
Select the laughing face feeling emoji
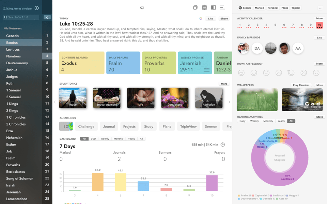click(x=241, y=72)
